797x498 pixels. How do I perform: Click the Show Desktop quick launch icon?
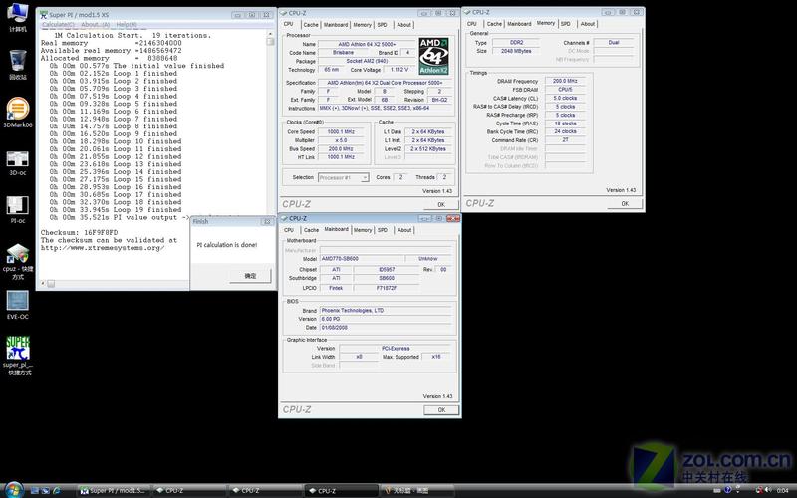(35, 490)
